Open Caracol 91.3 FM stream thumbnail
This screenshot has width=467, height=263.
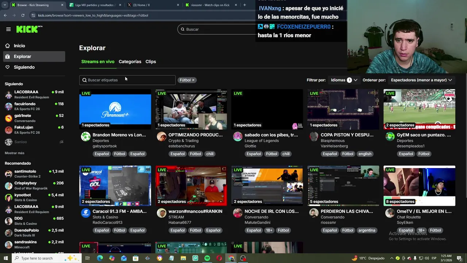click(115, 186)
